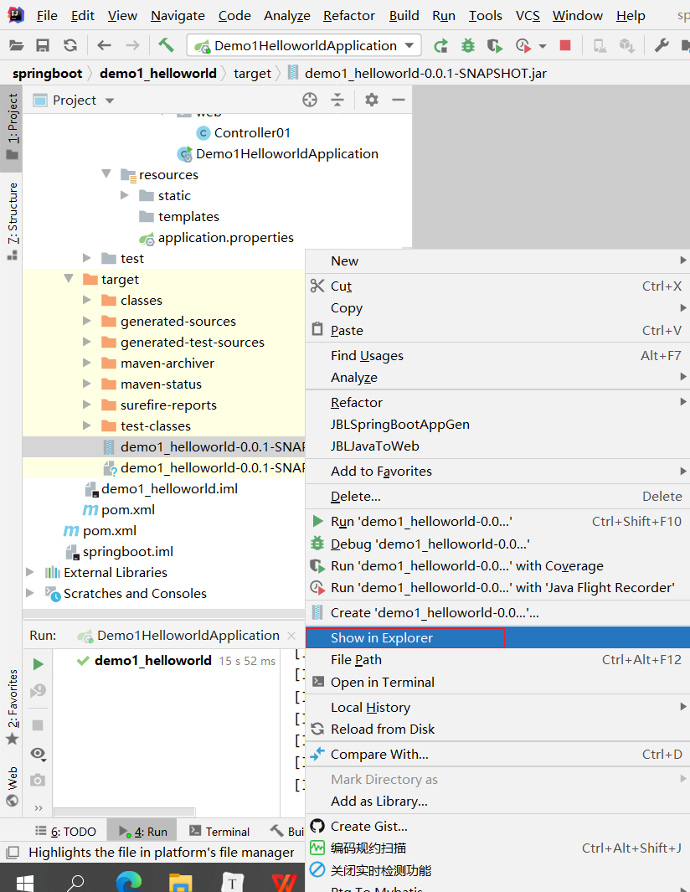690x892 pixels.
Task: Select Show in Explorer from context menu
Action: click(x=382, y=637)
